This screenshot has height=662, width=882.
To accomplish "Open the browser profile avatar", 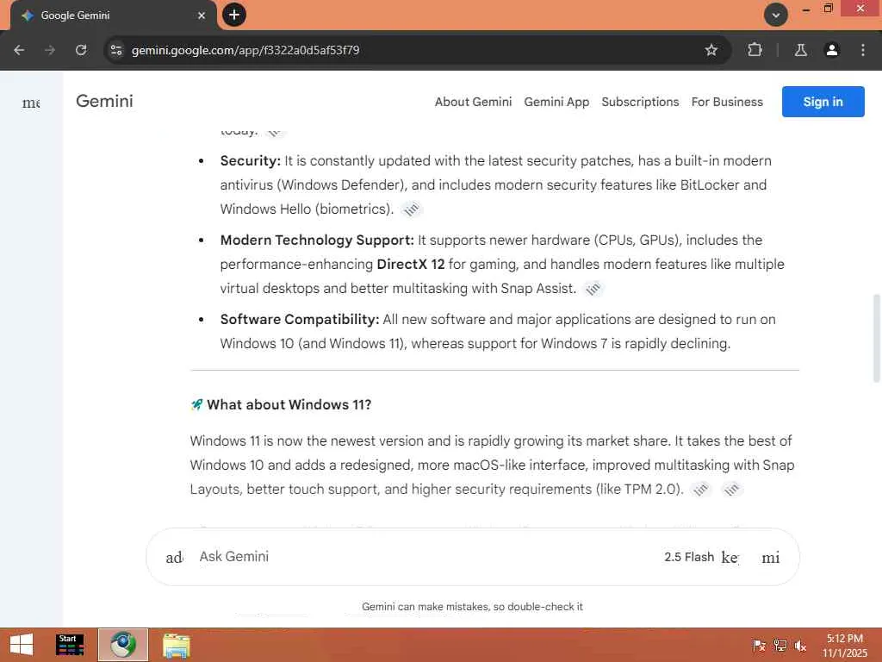I will (x=831, y=50).
